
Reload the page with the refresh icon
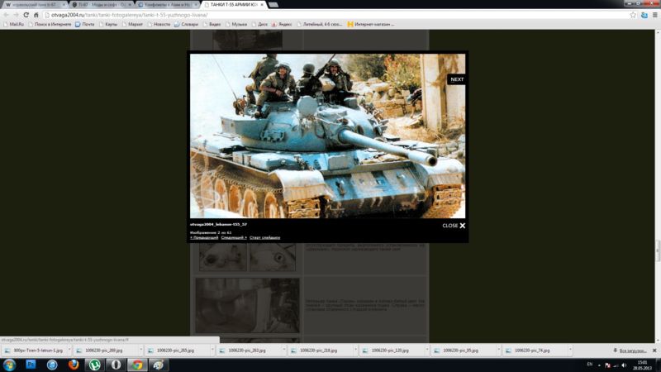(x=26, y=15)
